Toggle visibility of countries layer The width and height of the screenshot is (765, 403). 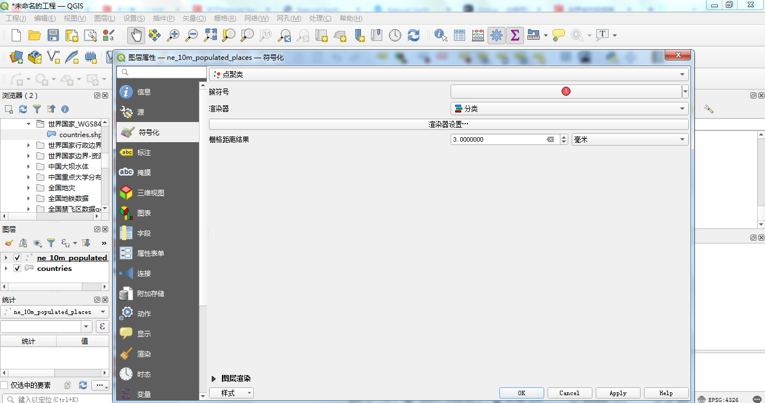coord(17,268)
